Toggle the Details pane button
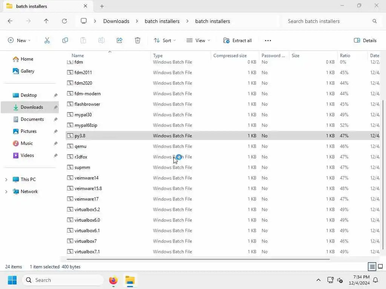 [365, 41]
